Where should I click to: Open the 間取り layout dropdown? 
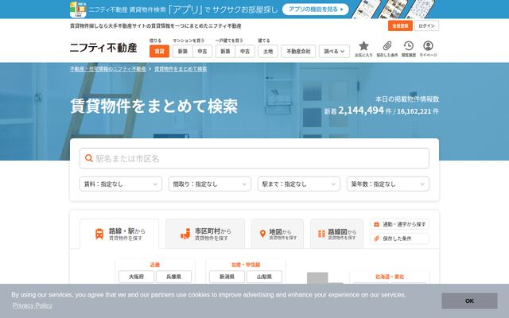point(210,184)
